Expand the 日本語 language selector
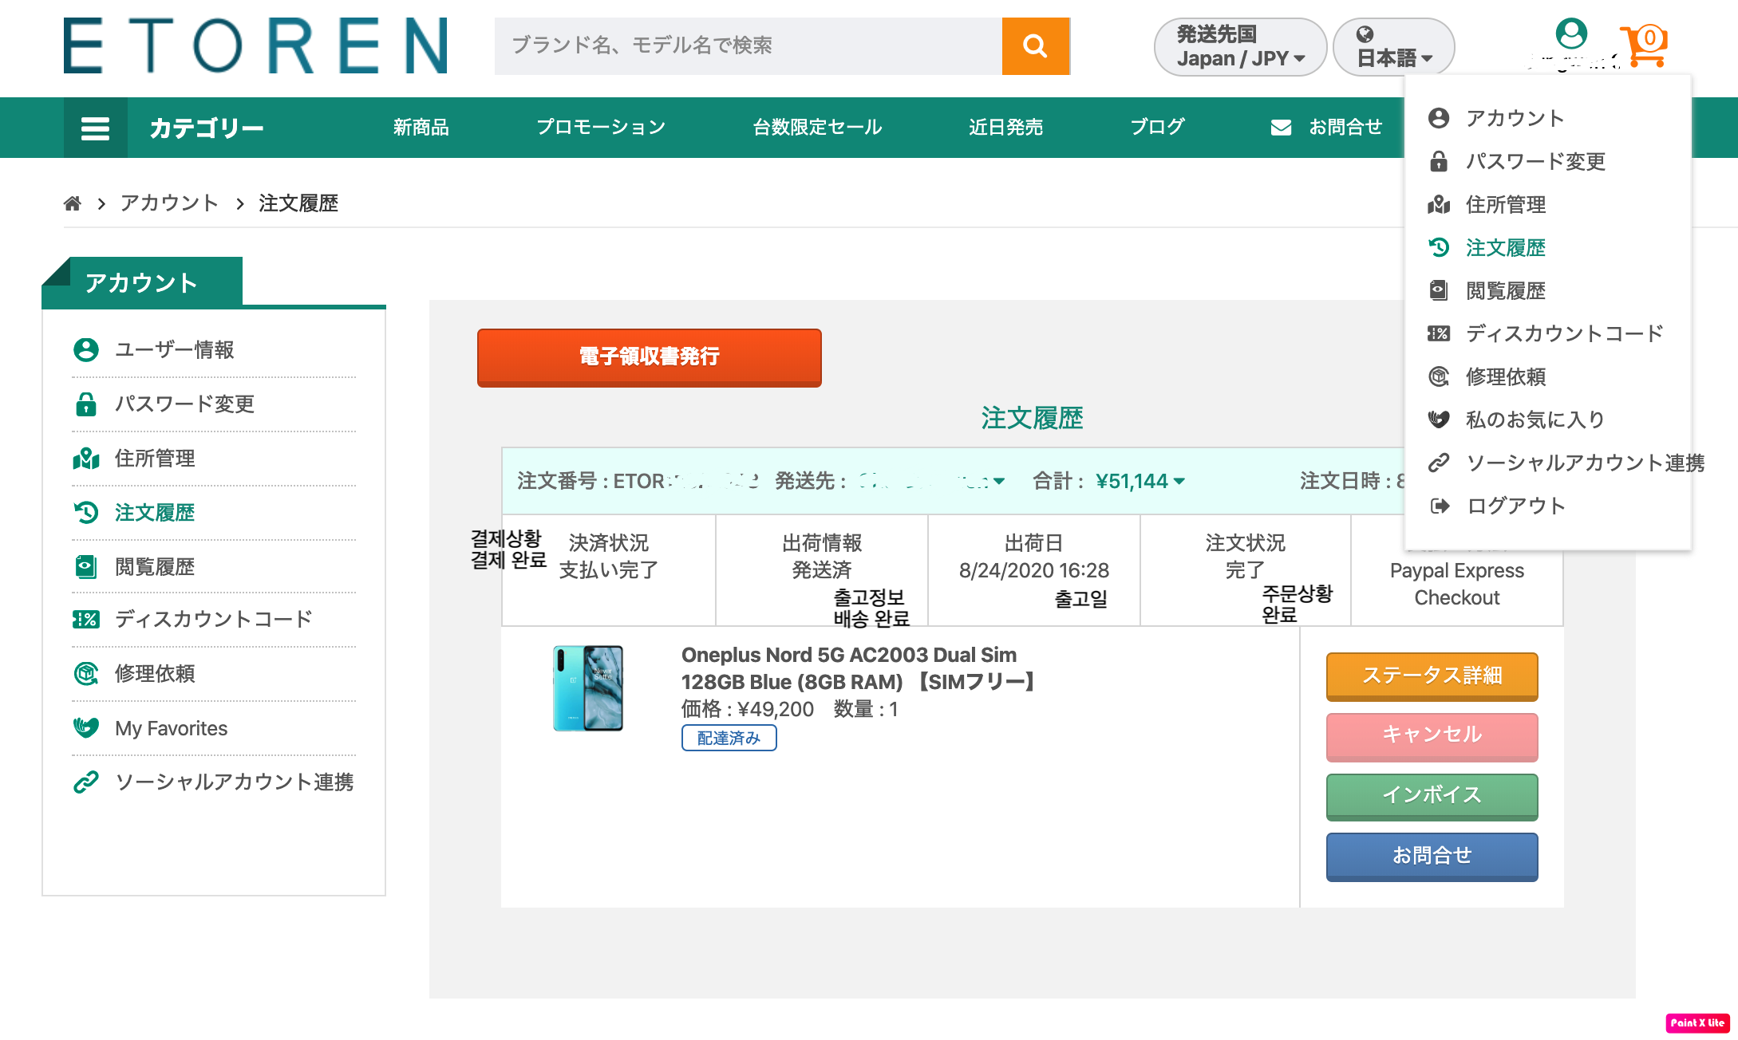The width and height of the screenshot is (1738, 1040). click(x=1393, y=46)
